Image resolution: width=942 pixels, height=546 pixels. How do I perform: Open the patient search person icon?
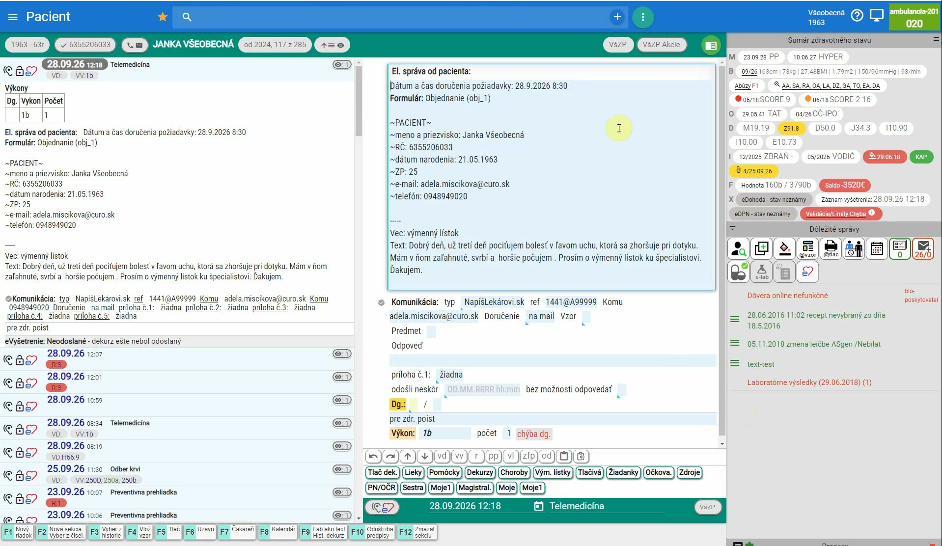pyautogui.click(x=738, y=249)
